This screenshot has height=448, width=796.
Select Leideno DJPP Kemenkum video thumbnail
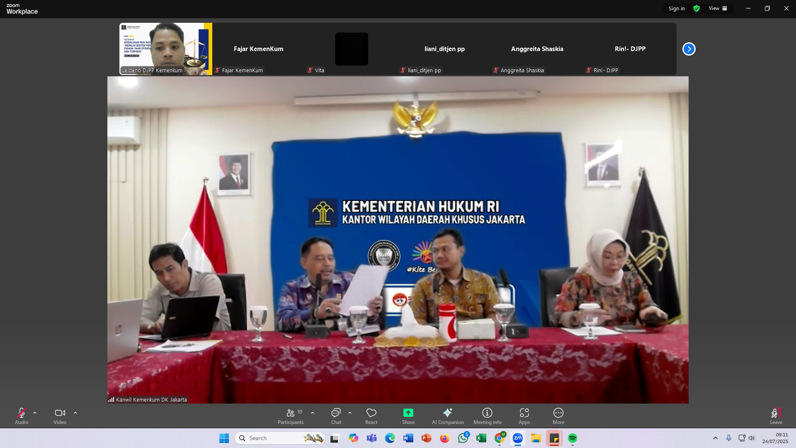(x=166, y=49)
